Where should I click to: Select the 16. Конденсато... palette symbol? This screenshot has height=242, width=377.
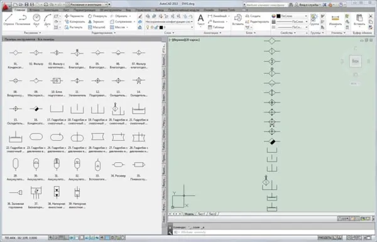[x=36, y=114]
